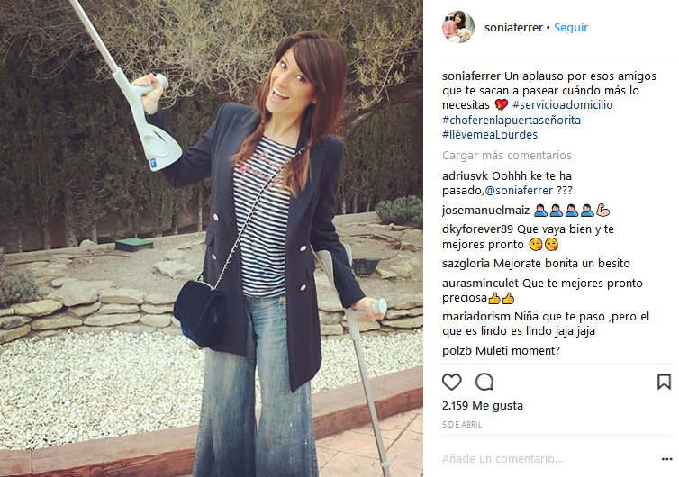Viewport: 679px width, 477px height.
Task: Open commenter sazgloria profile
Action: pyautogui.click(x=466, y=263)
